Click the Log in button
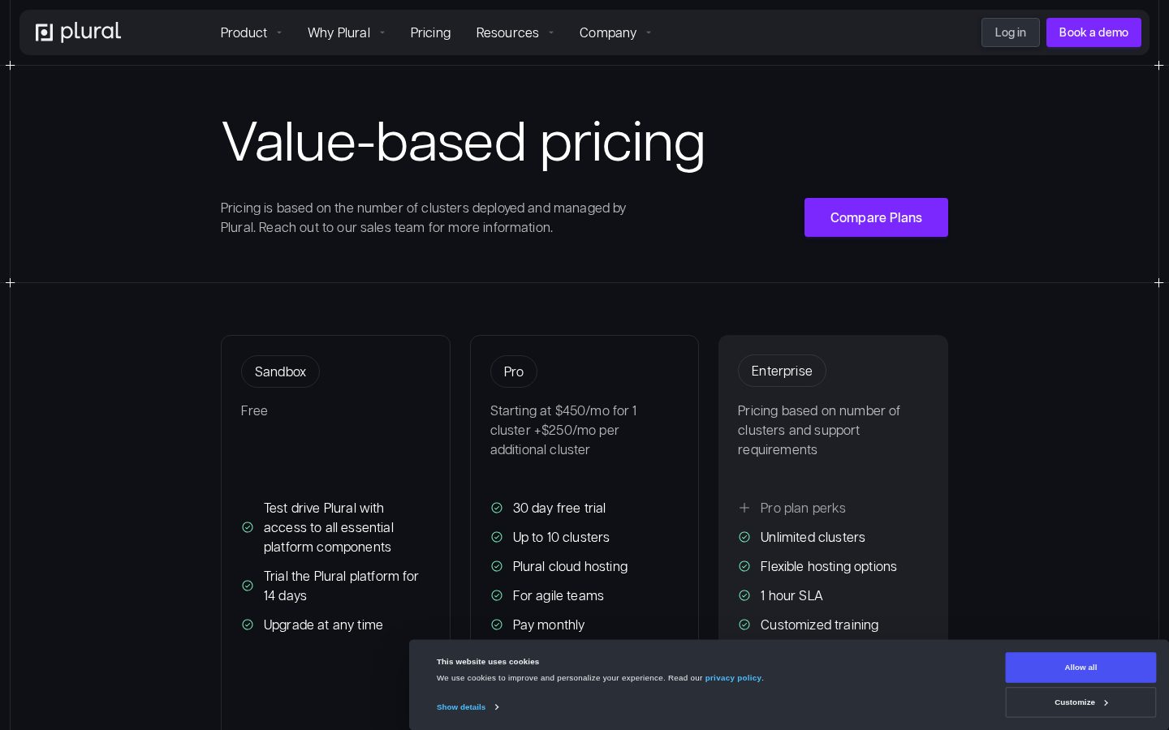 (1010, 32)
